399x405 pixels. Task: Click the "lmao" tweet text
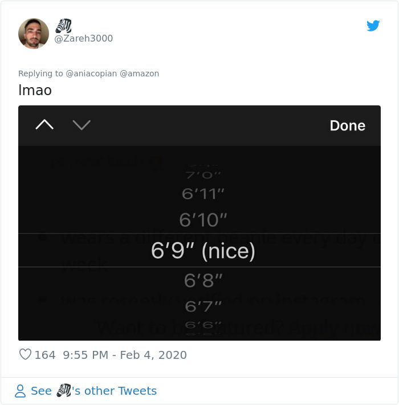point(35,90)
